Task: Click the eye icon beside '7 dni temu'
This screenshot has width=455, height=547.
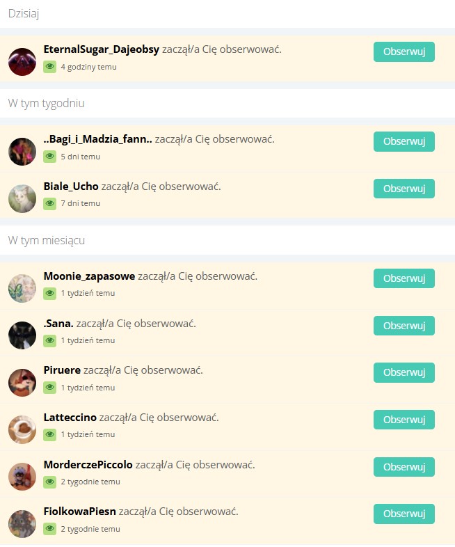Action: [50, 203]
